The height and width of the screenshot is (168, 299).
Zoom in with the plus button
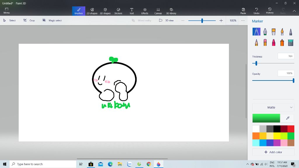pyautogui.click(x=221, y=20)
